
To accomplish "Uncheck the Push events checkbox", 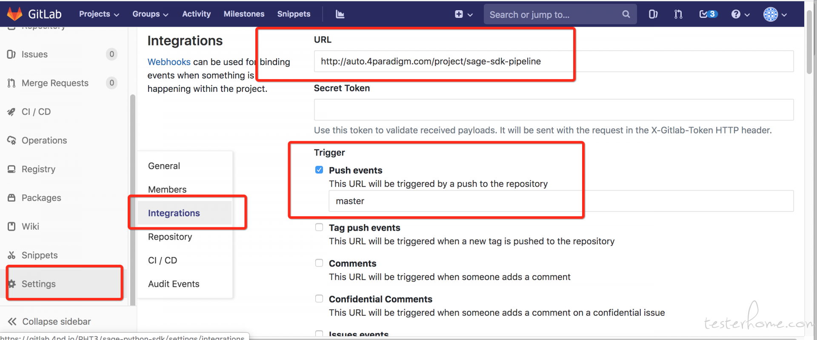I will (x=319, y=170).
